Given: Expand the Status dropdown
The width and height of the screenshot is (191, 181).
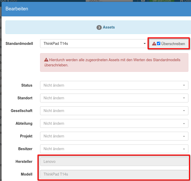Looking at the screenshot, I should [x=114, y=85].
